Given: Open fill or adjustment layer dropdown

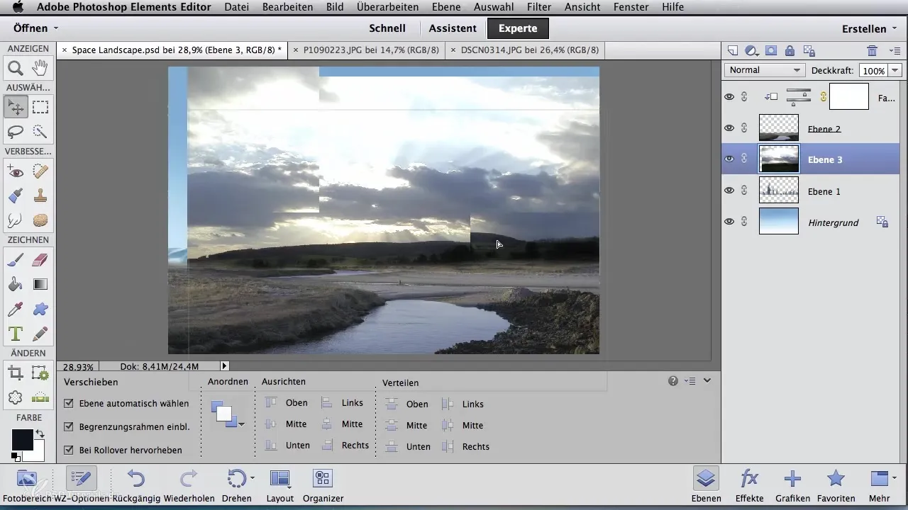Looking at the screenshot, I should coord(752,50).
